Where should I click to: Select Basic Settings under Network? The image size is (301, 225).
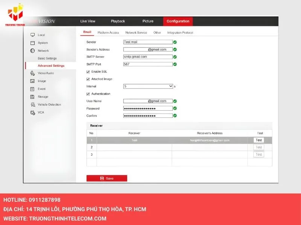47,58
